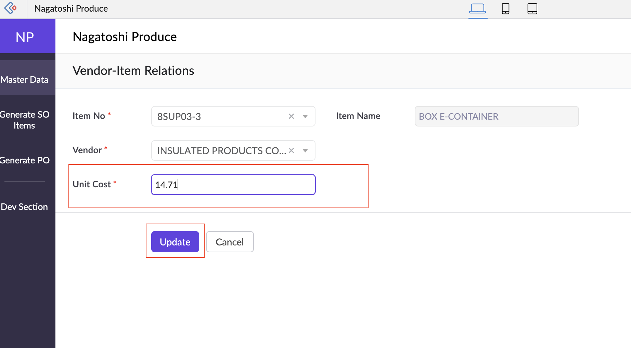631x348 pixels.
Task: Clear the Item No selection
Action: click(291, 117)
